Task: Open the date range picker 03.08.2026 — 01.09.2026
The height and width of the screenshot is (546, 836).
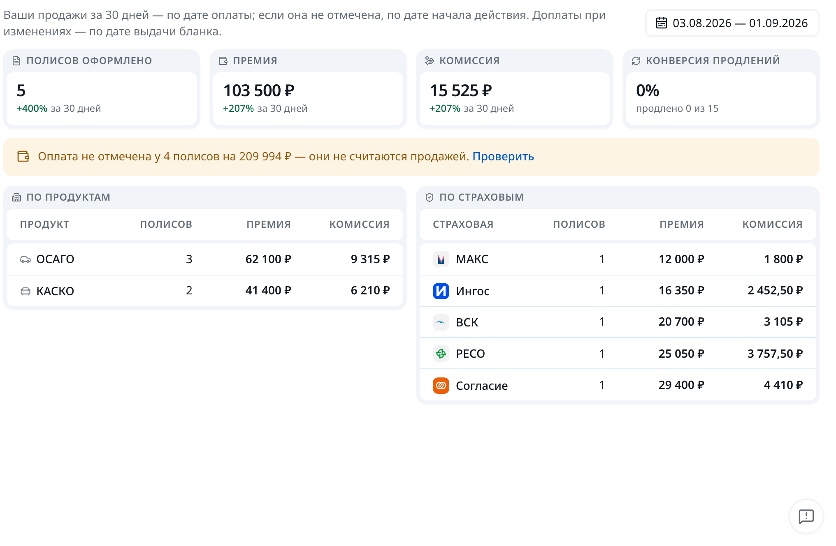Action: [x=732, y=23]
